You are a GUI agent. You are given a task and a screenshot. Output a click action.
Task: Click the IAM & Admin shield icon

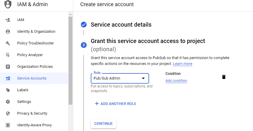point(8,5)
